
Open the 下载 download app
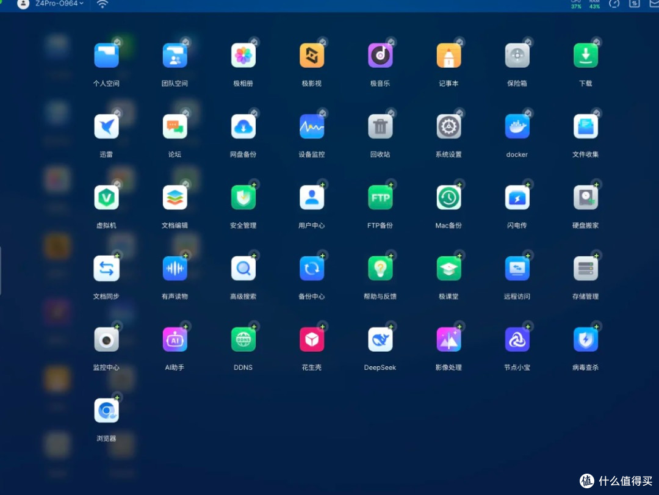tap(586, 56)
